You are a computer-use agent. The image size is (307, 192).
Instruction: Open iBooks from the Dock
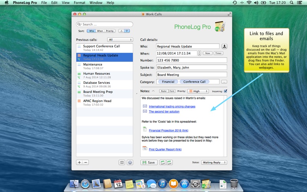click(x=173, y=184)
